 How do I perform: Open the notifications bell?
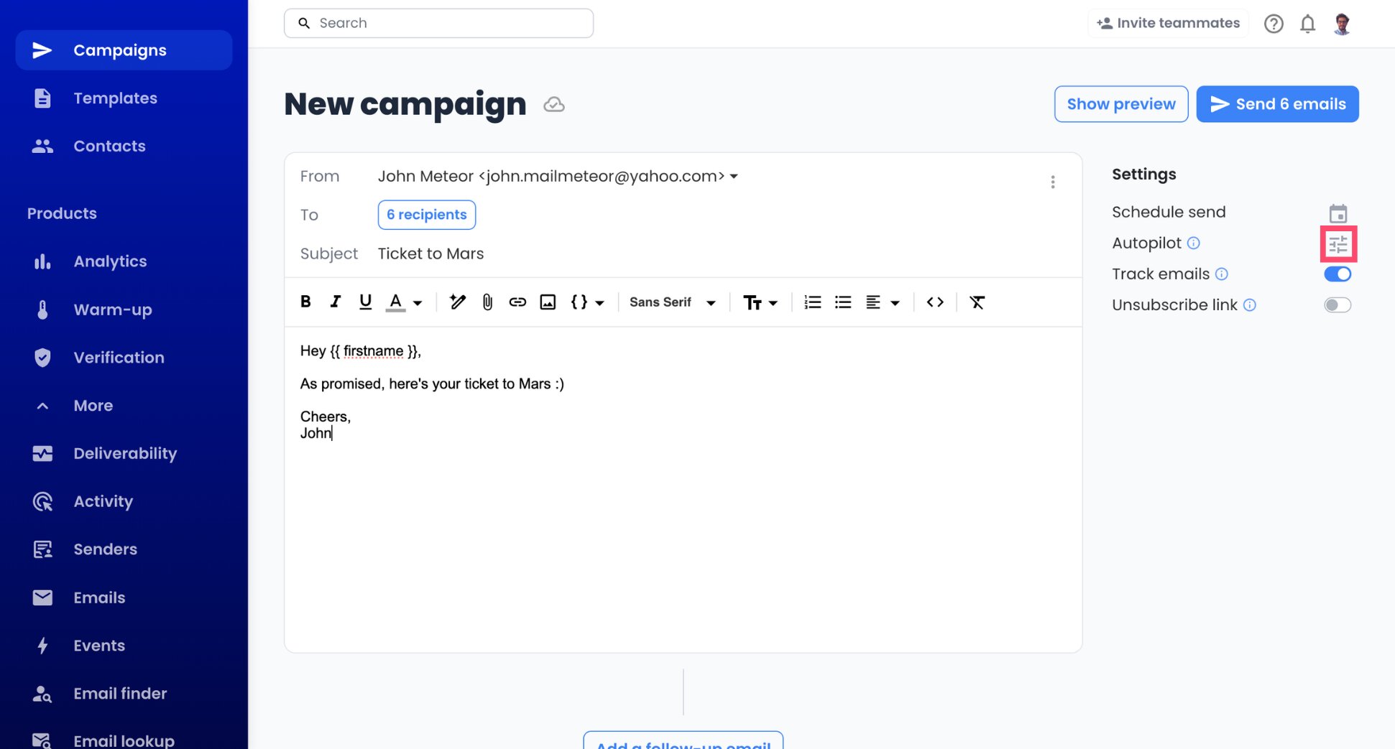(x=1307, y=24)
